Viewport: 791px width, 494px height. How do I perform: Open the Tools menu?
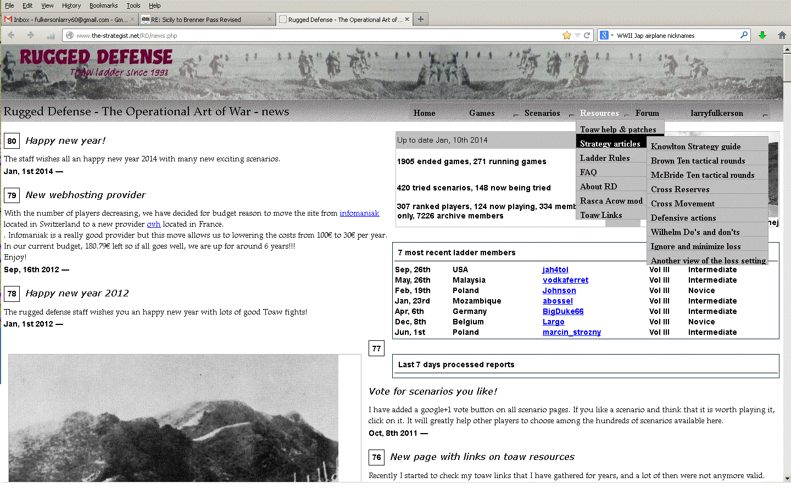coord(133,5)
